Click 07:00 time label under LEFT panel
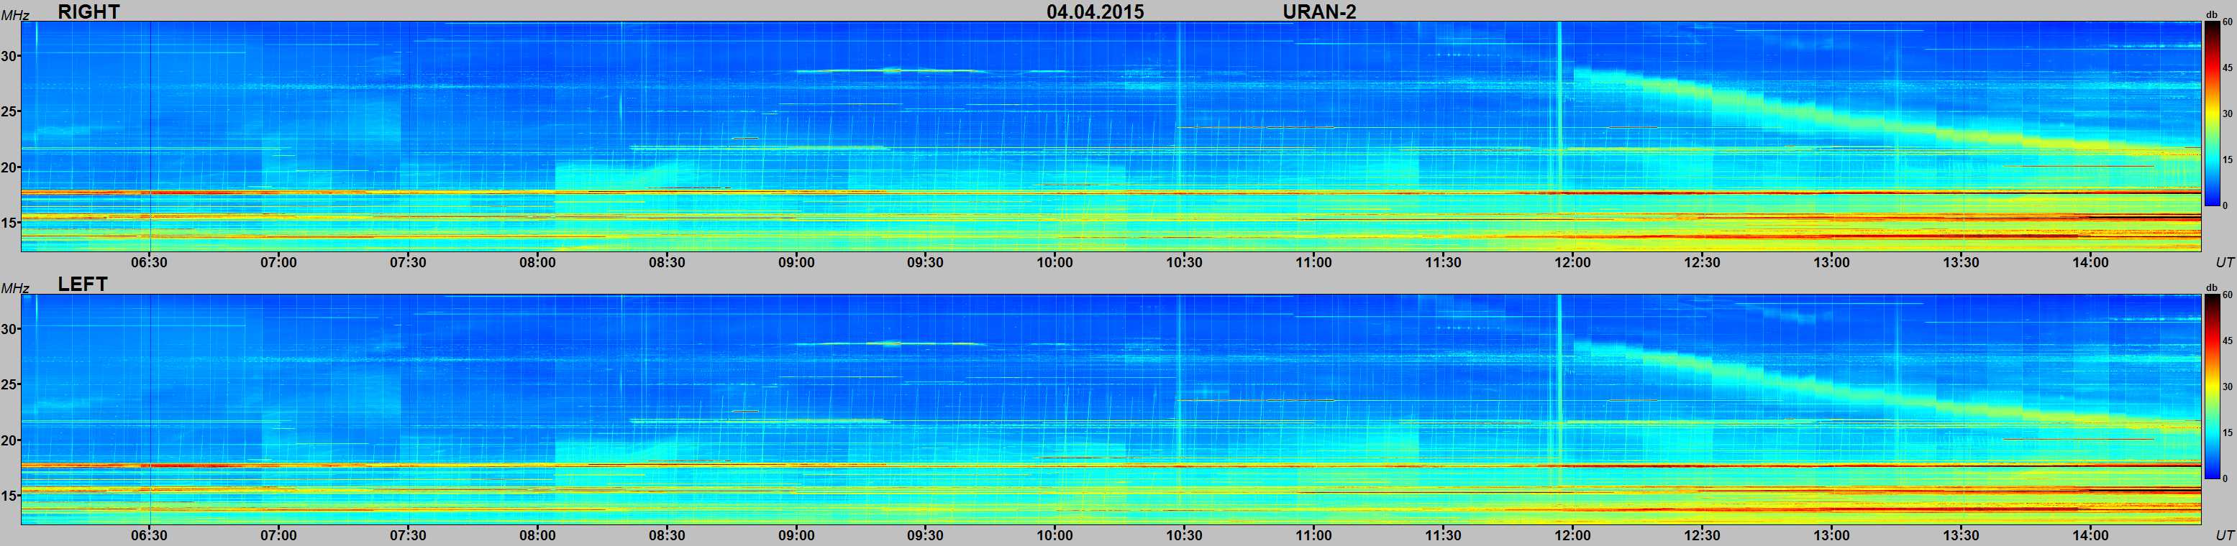 click(x=279, y=536)
